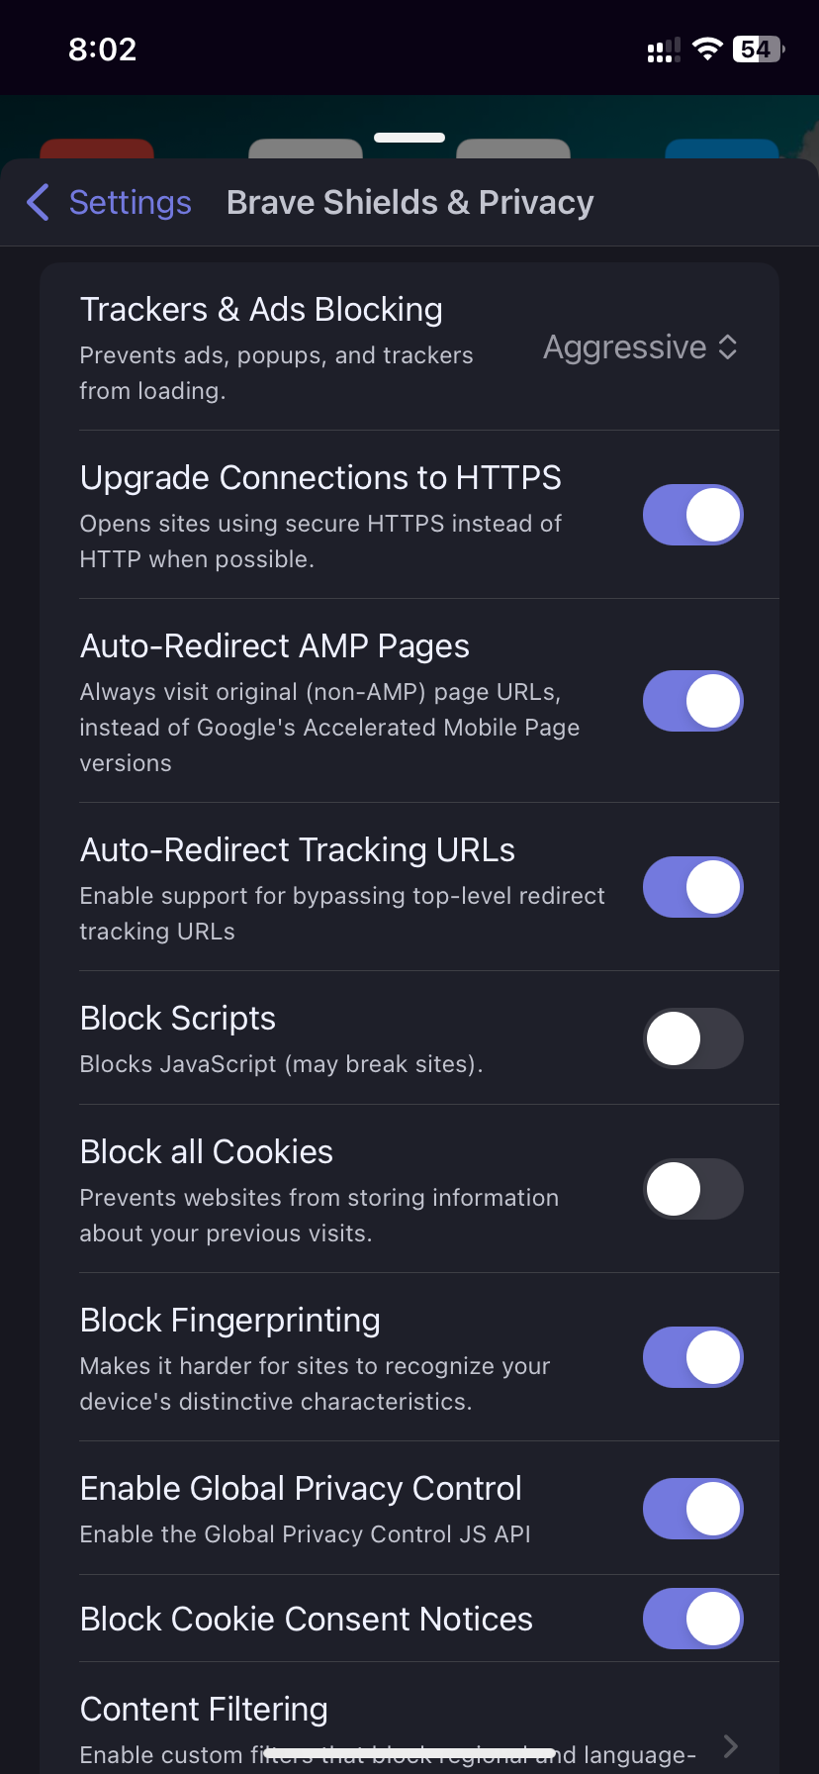Screen dimensions: 819x1774
Task: Tap the up-down arrows next to Aggressive
Action: click(x=728, y=347)
